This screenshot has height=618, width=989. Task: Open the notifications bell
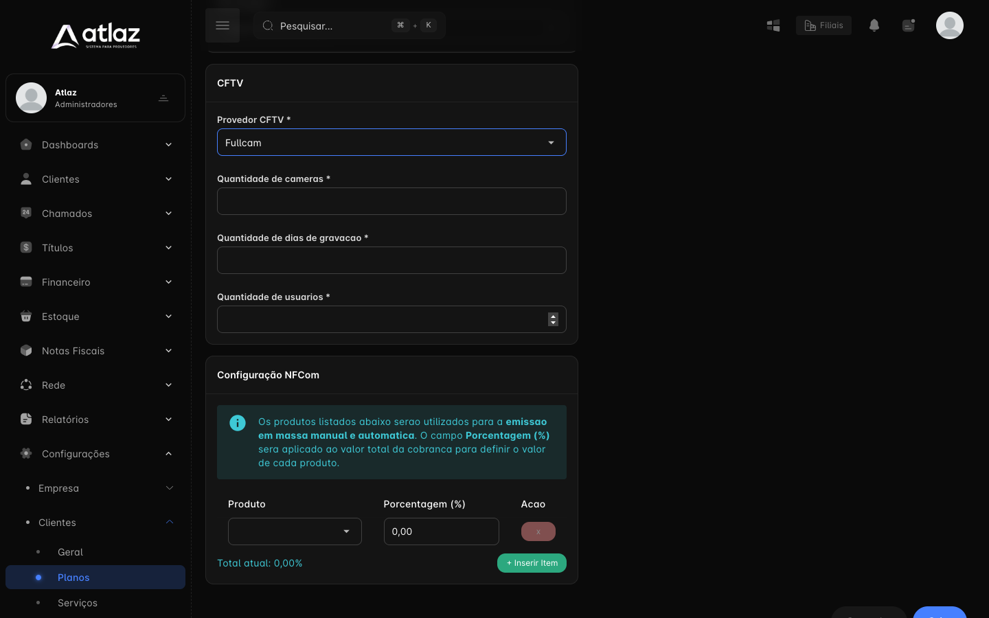pos(874,25)
